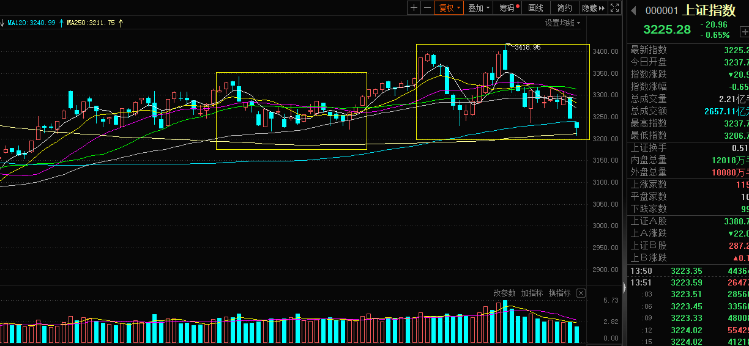
Task: Click left arrow beside stock code 000001
Action: coord(634,10)
